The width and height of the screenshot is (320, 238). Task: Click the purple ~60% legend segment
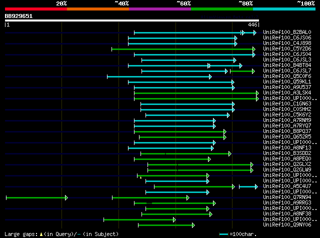[x=160, y=9]
